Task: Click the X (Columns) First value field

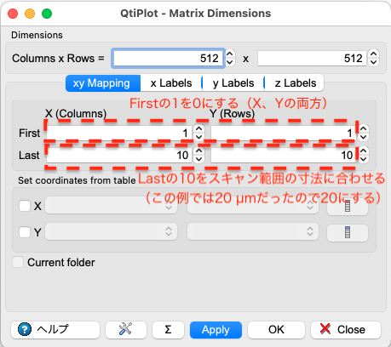Action: click(x=119, y=133)
